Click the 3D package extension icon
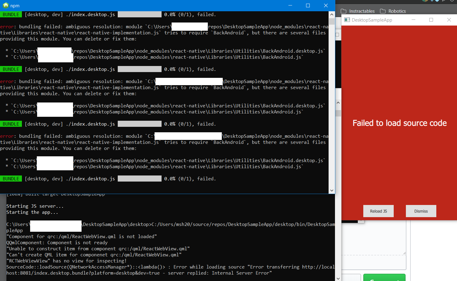457x281 pixels. [425, 1]
